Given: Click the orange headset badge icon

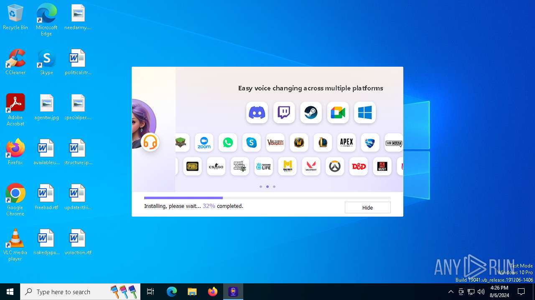Looking at the screenshot, I should 150,142.
